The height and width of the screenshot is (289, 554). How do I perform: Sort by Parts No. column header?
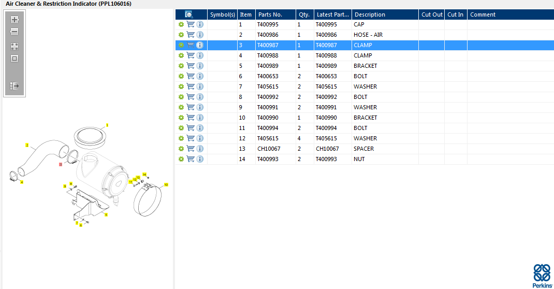[x=275, y=15]
